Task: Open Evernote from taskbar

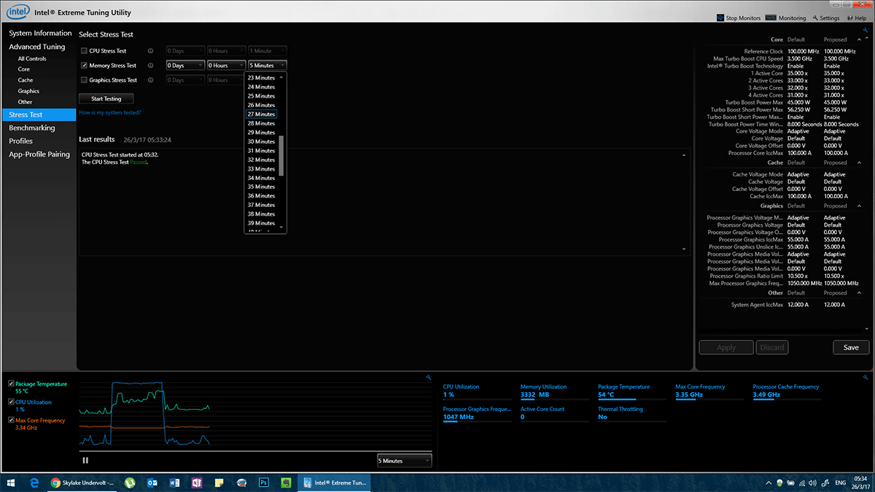Action: click(287, 483)
